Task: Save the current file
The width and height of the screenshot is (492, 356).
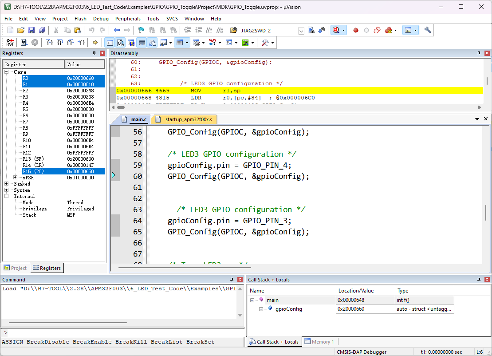Action: [x=31, y=31]
